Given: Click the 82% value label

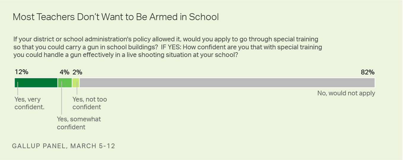Looking at the screenshot, I should 368,72.
